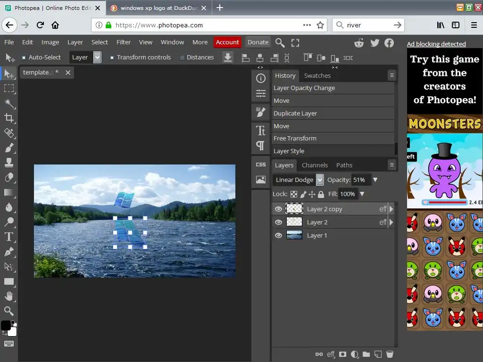
Task: Open the Brush settings panel icon
Action: pyautogui.click(x=260, y=112)
